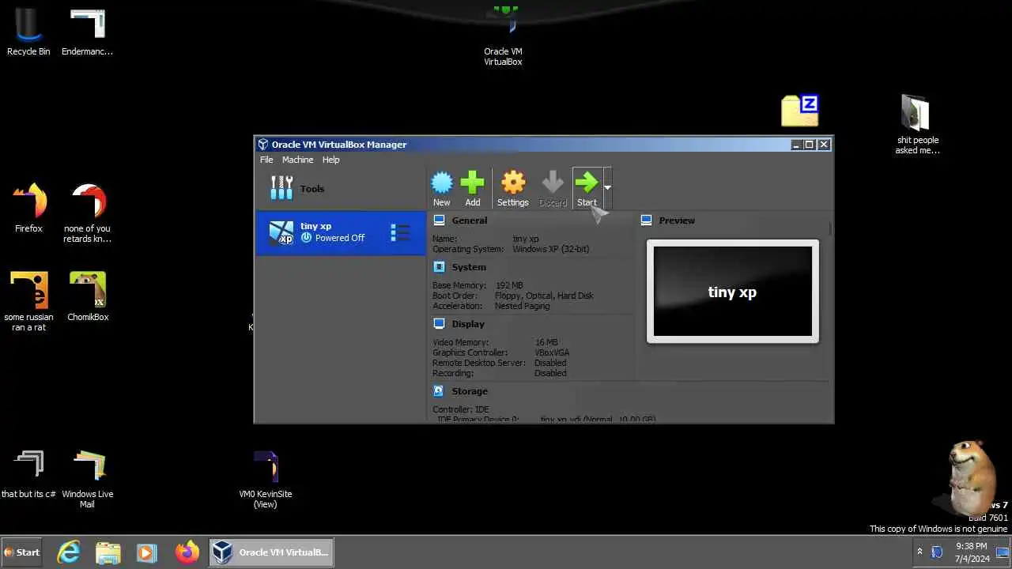Open Firefox from the taskbar
The height and width of the screenshot is (569, 1012).
[187, 552]
